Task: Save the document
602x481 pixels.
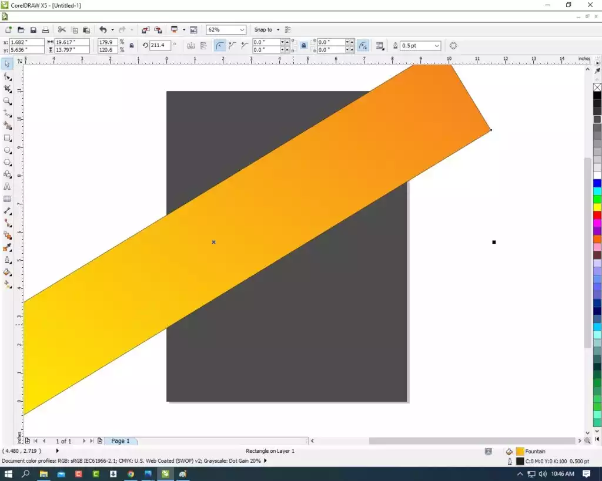Action: point(34,29)
